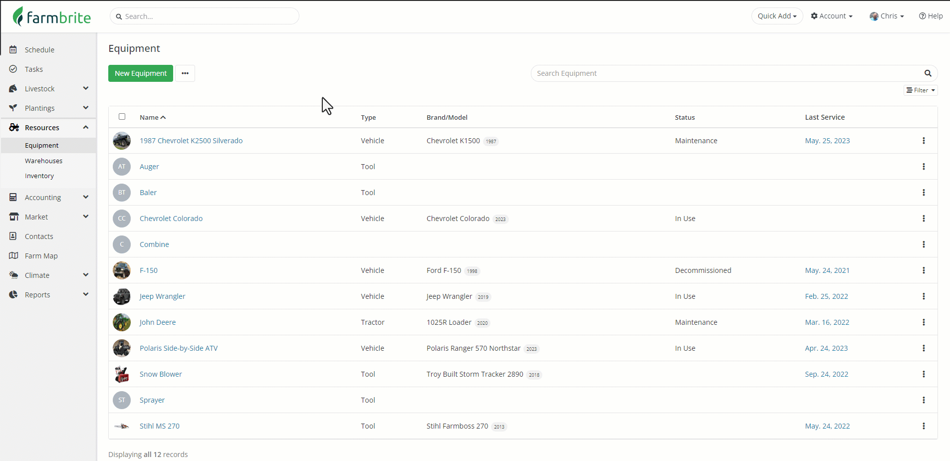Go to Tasks in the sidebar
950x461 pixels.
coord(34,69)
